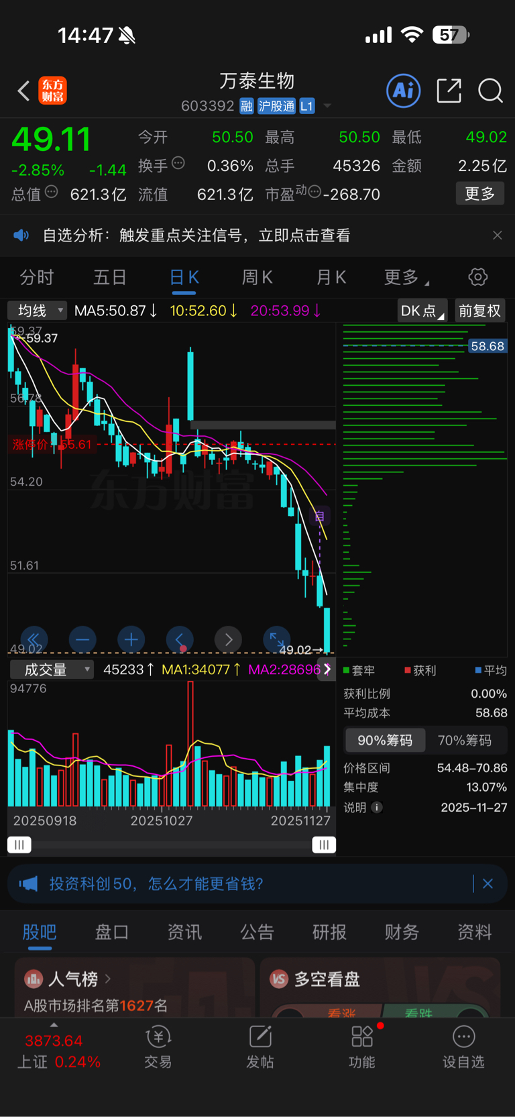Zoom out chart with minus button
This screenshot has width=515, height=1117.
click(x=82, y=639)
